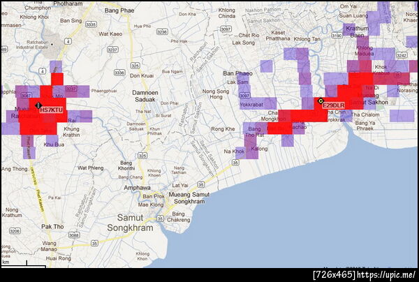This screenshot has height=282, width=419.
Task: Click the Samut Songkhram city label
Action: pos(131,223)
